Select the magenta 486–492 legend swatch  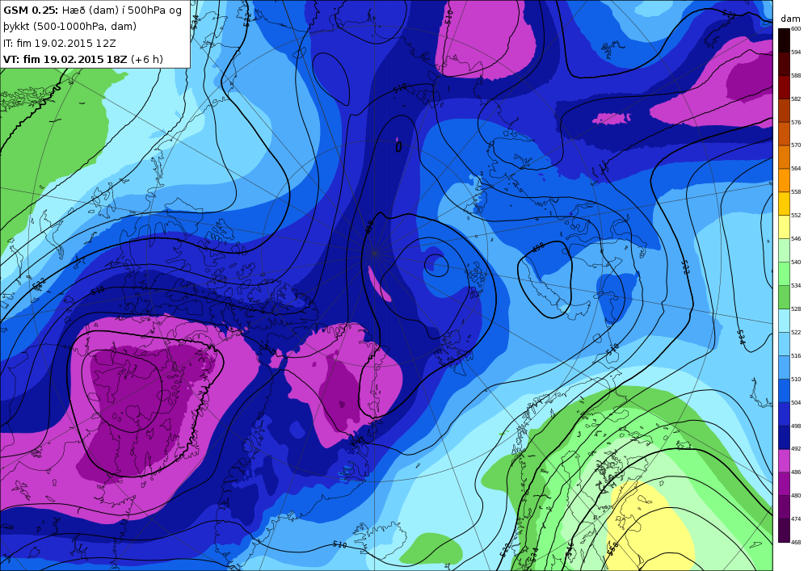[x=783, y=460]
